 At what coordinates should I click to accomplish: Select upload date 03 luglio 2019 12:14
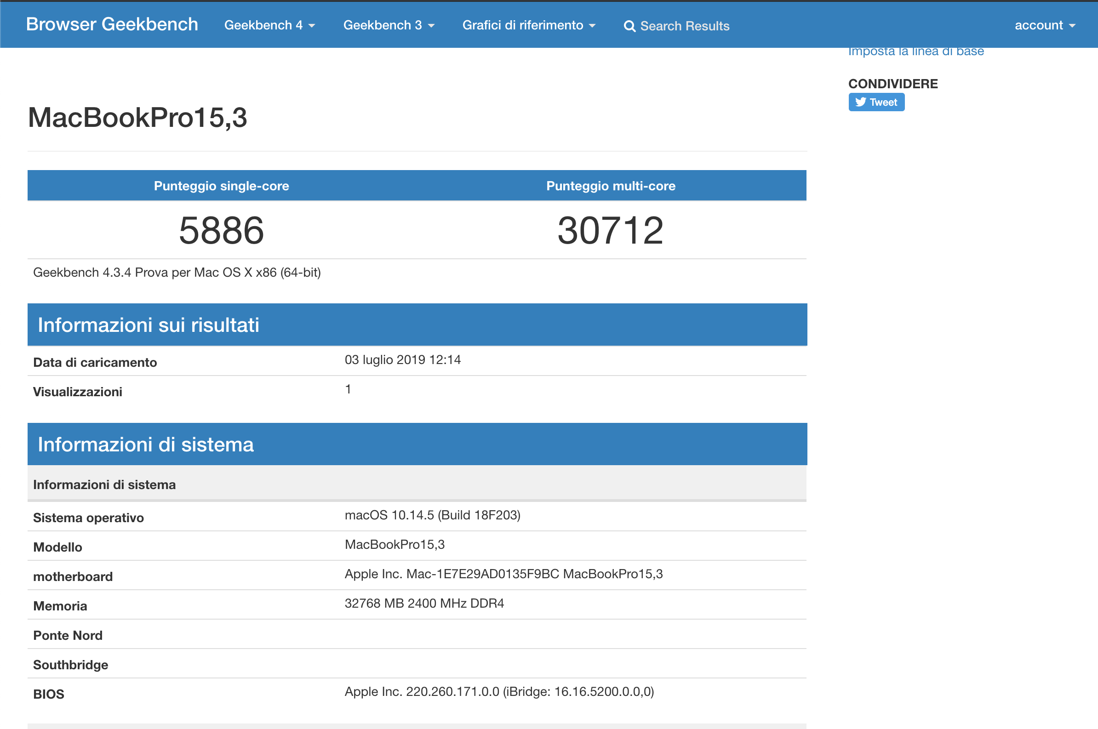point(403,360)
